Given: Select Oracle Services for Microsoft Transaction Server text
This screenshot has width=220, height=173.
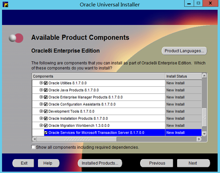Looking at the screenshot, I should tap(96, 133).
